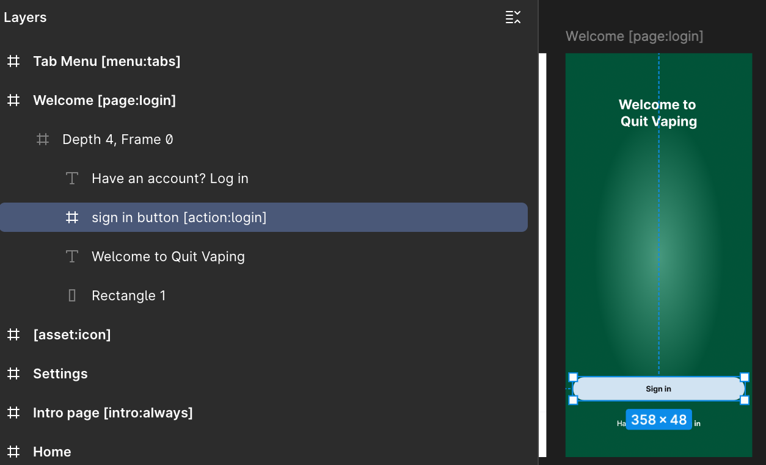Click the top-right resize handle of the selection

745,377
